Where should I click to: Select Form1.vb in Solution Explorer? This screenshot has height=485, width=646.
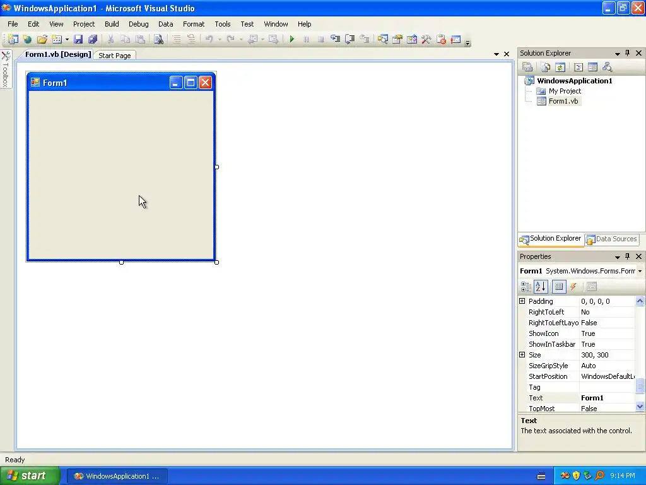[563, 101]
